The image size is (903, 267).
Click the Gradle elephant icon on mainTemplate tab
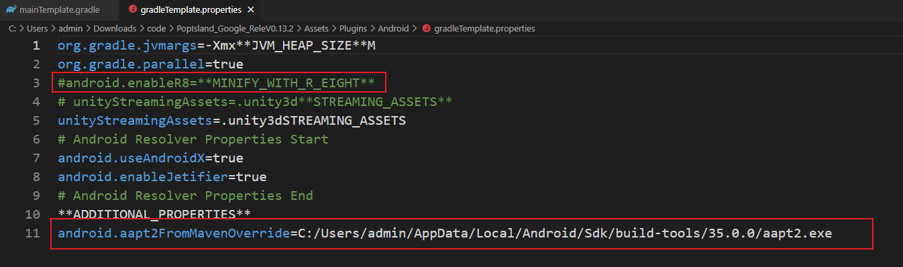point(11,10)
